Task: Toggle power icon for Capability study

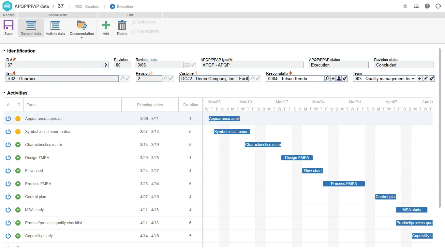Action: tap(8, 236)
